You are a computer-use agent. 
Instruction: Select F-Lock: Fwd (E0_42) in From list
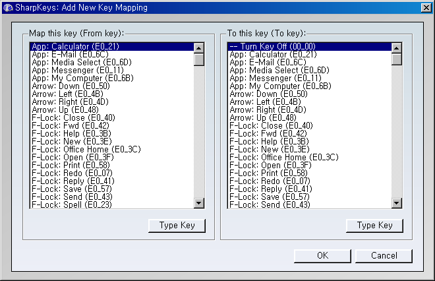[111, 125]
